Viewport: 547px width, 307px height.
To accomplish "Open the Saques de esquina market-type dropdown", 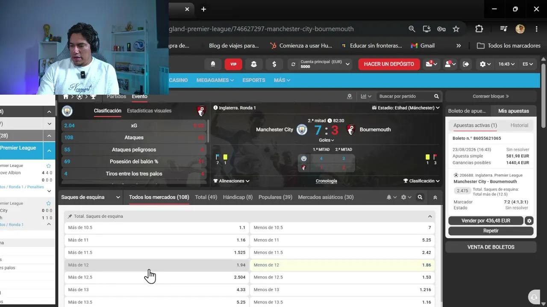I will coord(91,197).
